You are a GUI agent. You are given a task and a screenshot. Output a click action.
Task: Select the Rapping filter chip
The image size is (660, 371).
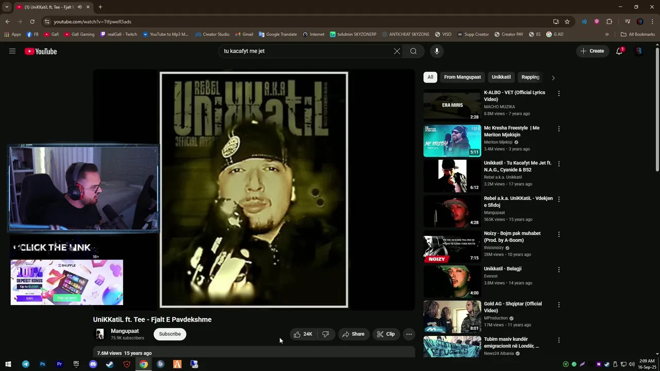pos(530,77)
